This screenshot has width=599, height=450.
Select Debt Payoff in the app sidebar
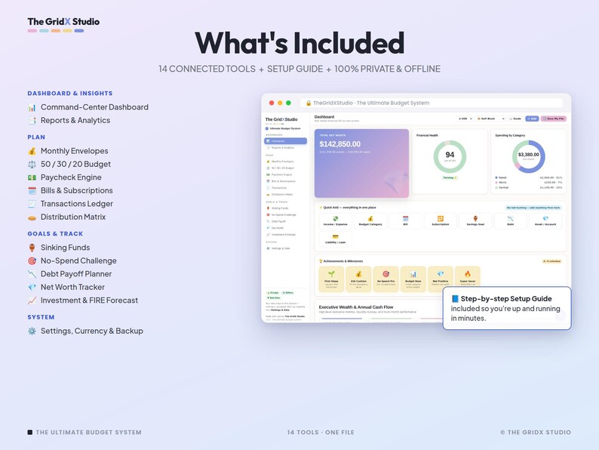point(285,221)
